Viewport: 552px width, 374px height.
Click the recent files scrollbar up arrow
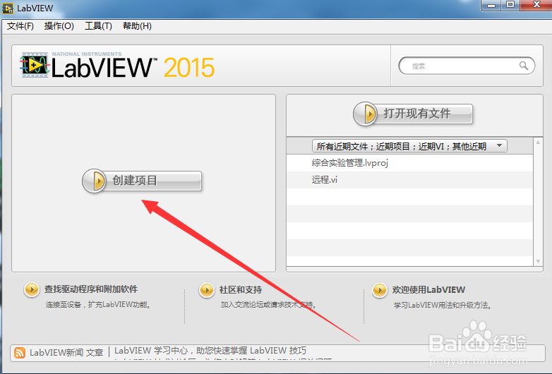pyautogui.click(x=538, y=142)
